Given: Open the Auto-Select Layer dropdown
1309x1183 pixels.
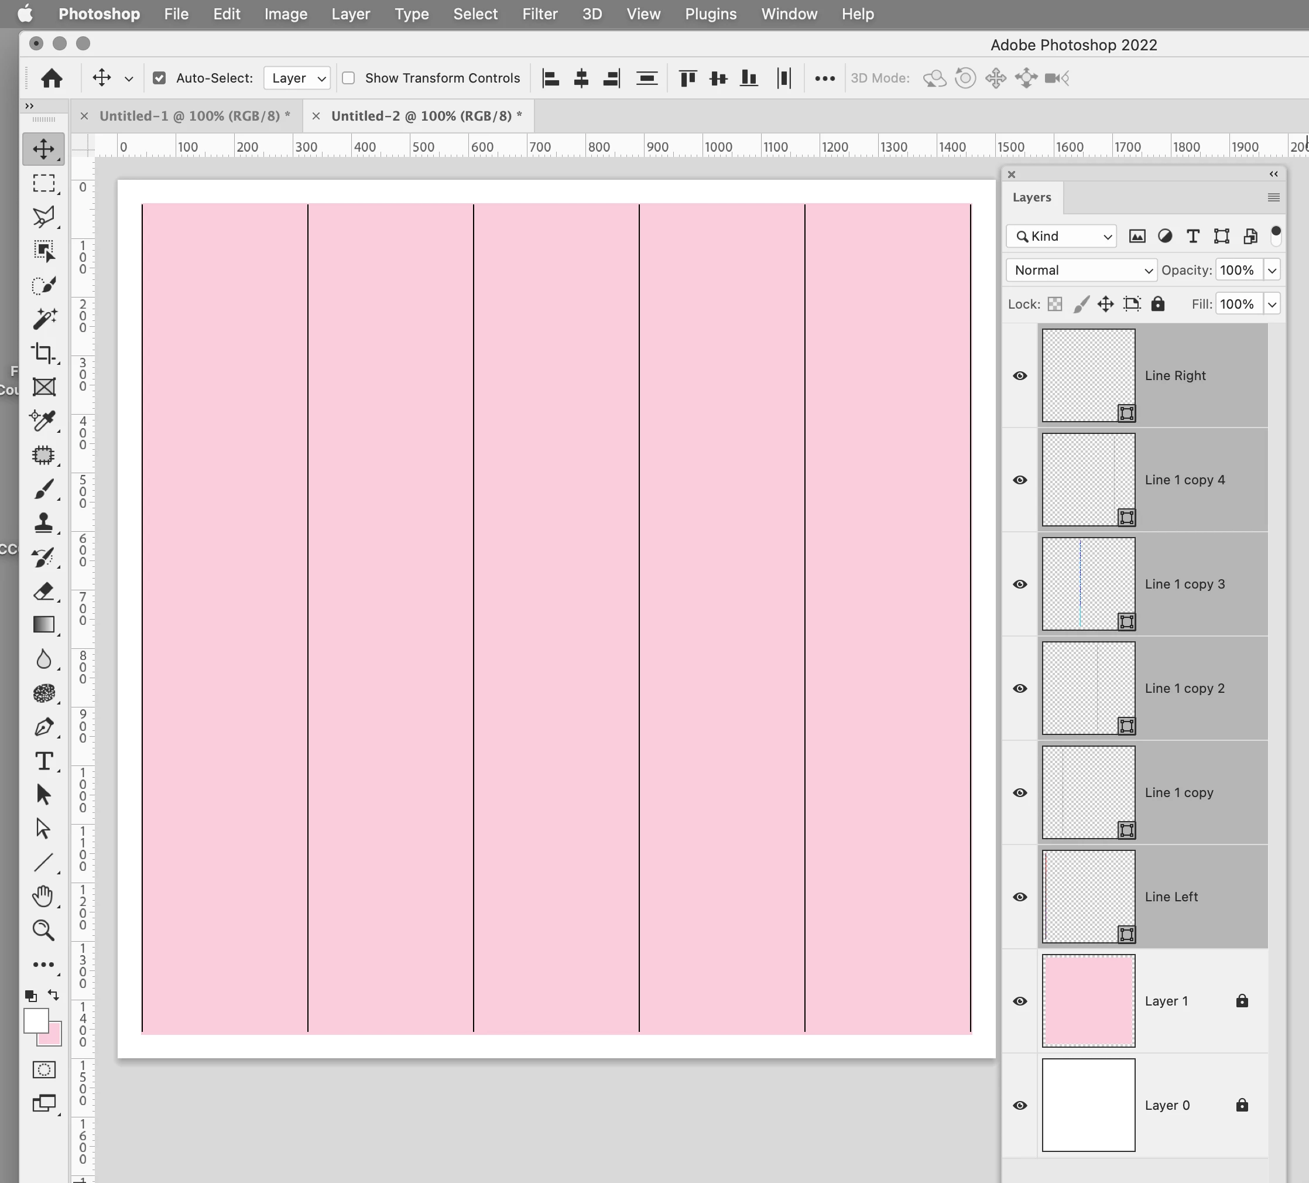Looking at the screenshot, I should (x=297, y=78).
